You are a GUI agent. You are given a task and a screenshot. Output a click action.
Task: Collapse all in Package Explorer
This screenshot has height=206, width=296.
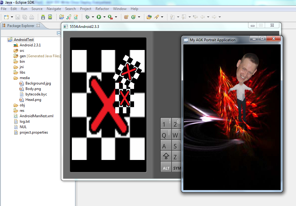pos(59,33)
